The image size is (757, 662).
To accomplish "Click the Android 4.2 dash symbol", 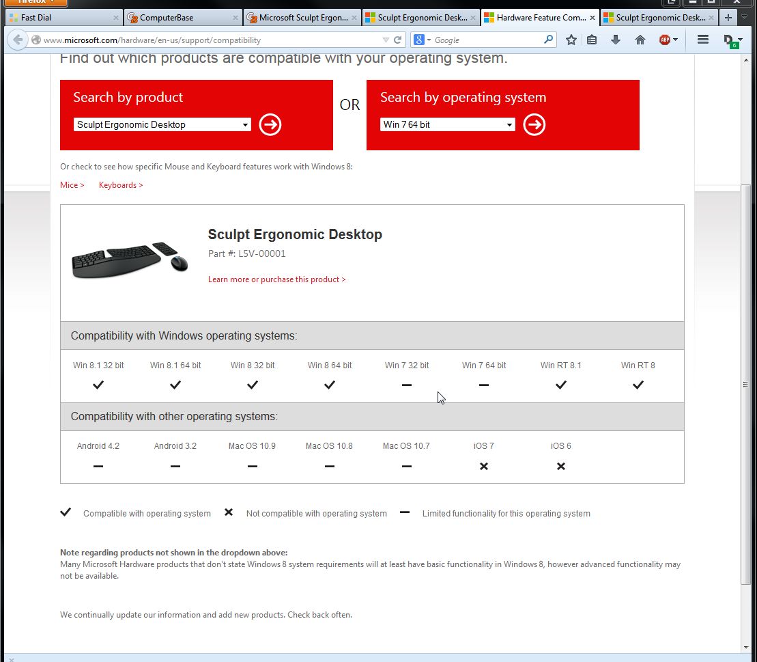I will [x=98, y=467].
